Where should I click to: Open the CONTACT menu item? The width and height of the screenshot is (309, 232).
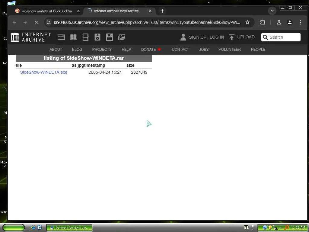pyautogui.click(x=180, y=49)
